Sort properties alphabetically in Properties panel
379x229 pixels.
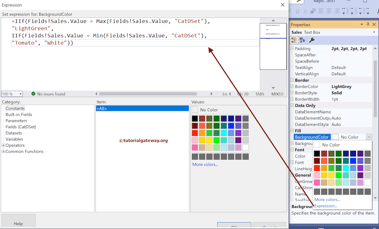click(303, 40)
